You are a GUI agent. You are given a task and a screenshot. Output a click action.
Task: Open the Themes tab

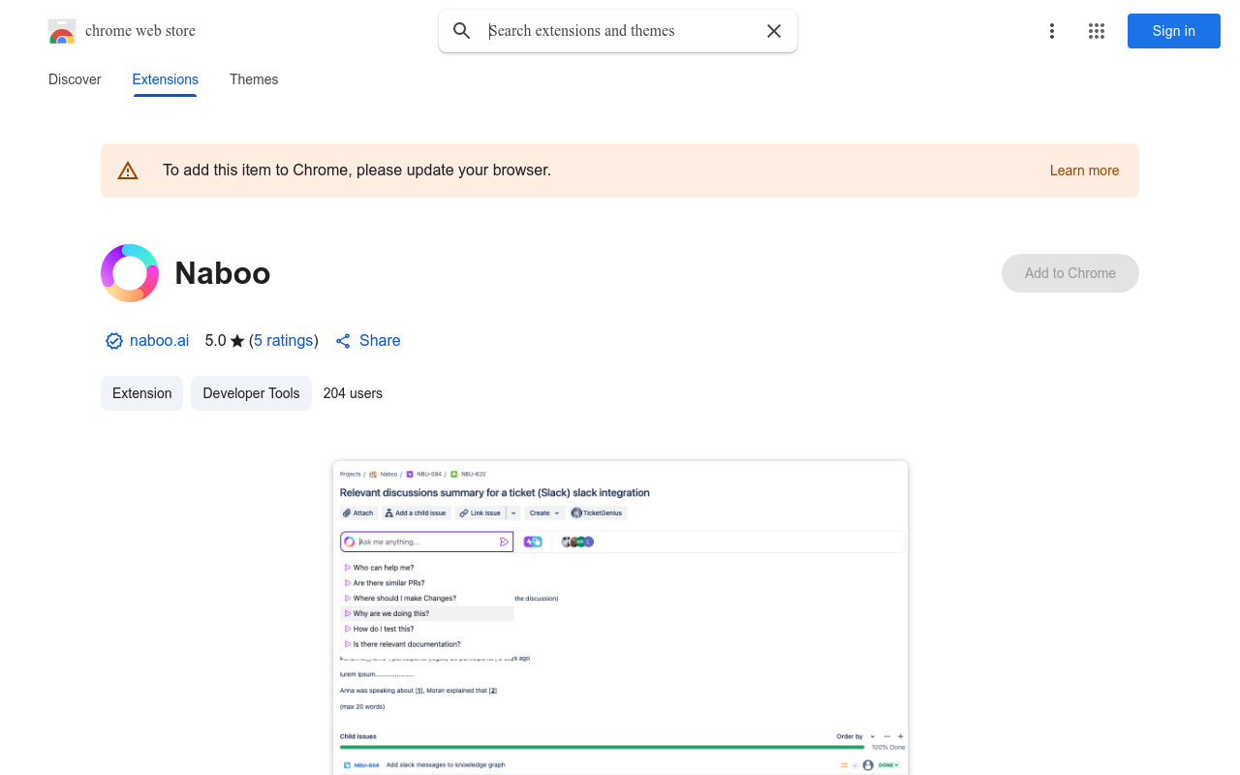(254, 79)
